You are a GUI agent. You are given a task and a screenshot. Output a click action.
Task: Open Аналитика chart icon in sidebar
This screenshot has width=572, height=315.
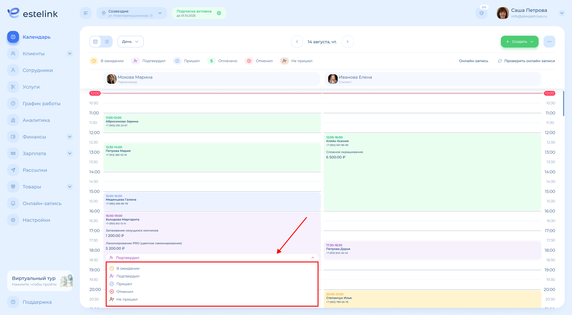(13, 120)
